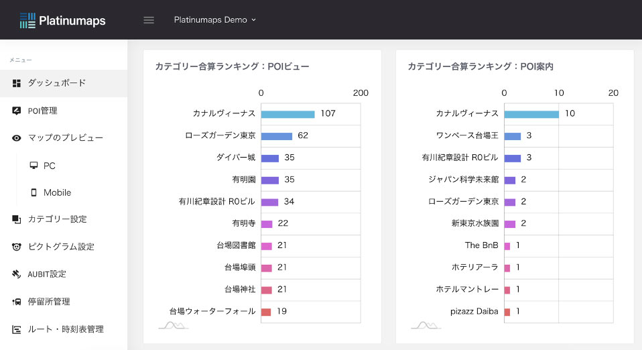Open ピクトグラム設定 menu label
Image resolution: width=642 pixels, height=350 pixels.
pos(61,247)
